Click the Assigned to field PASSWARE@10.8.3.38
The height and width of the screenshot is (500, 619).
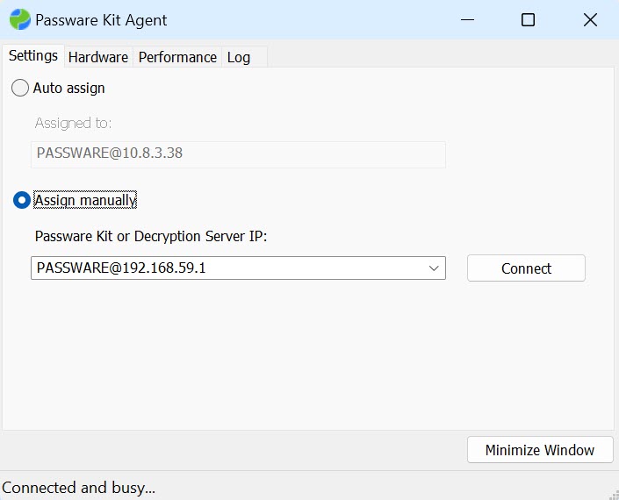pyautogui.click(x=238, y=154)
